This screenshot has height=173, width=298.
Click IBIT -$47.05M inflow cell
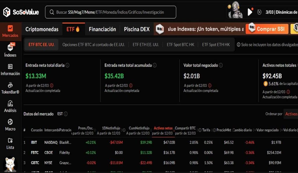(x=116, y=142)
